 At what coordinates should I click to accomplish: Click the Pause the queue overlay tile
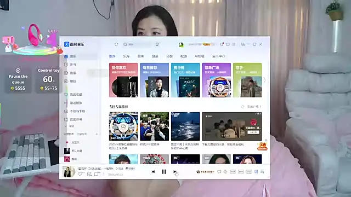[18, 80]
